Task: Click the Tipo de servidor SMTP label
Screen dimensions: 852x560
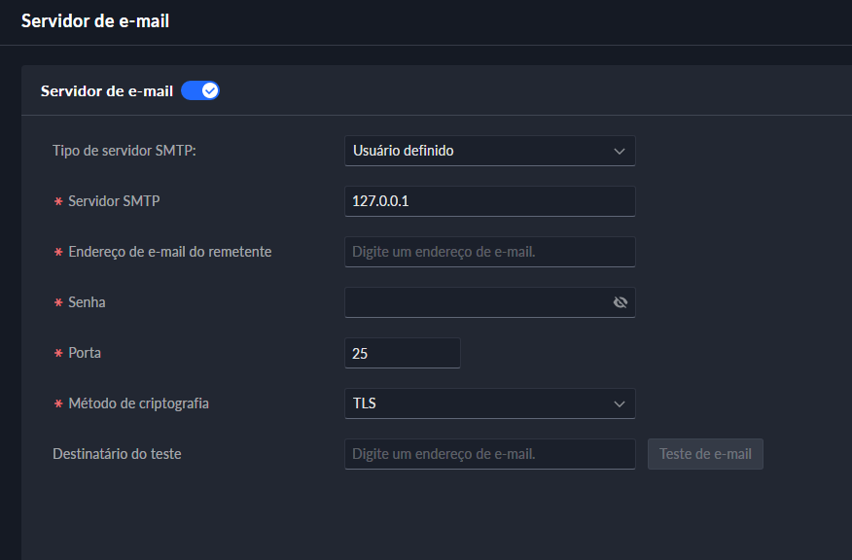Action: (124, 151)
